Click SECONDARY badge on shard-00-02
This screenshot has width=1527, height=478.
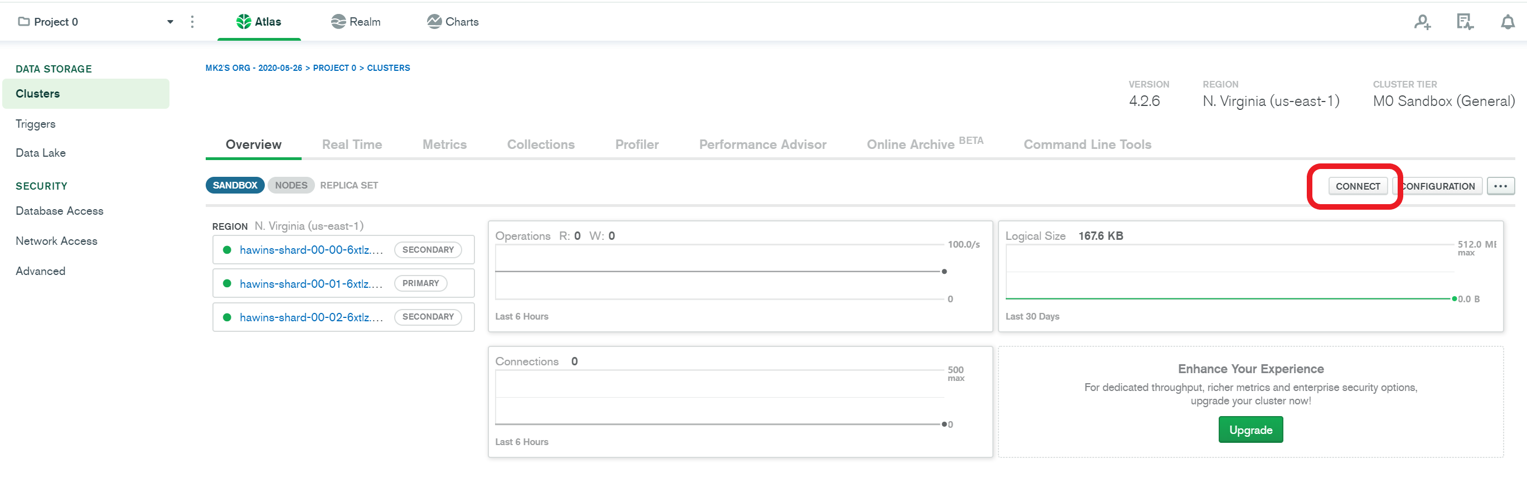(428, 317)
